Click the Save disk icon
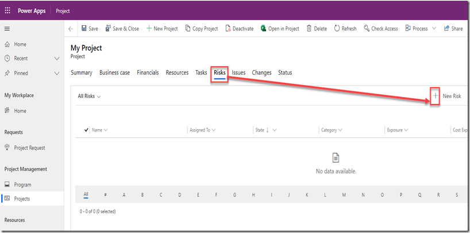Screen dimensions: 470x233 [84, 29]
